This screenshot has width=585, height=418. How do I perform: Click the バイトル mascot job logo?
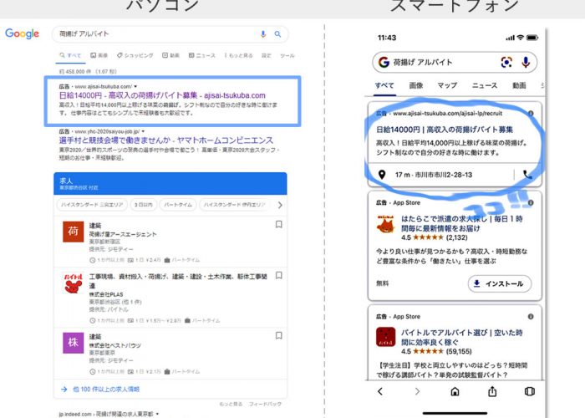click(x=74, y=283)
